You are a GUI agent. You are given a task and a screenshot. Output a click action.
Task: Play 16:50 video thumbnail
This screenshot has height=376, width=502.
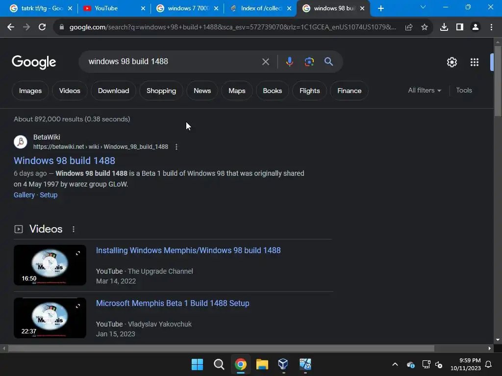50,265
